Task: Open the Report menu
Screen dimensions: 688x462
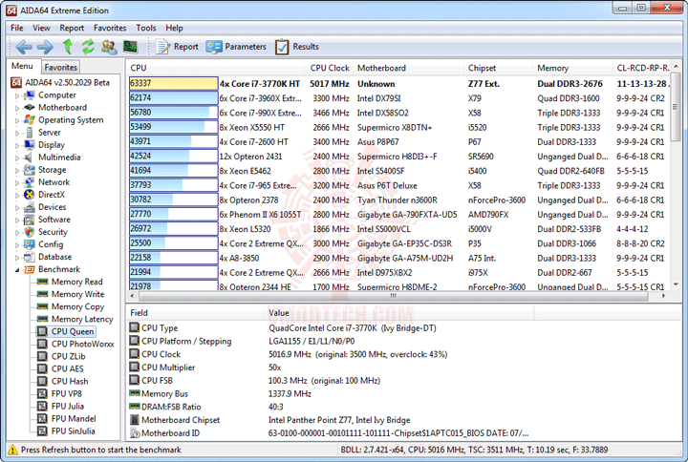Action: (x=72, y=28)
